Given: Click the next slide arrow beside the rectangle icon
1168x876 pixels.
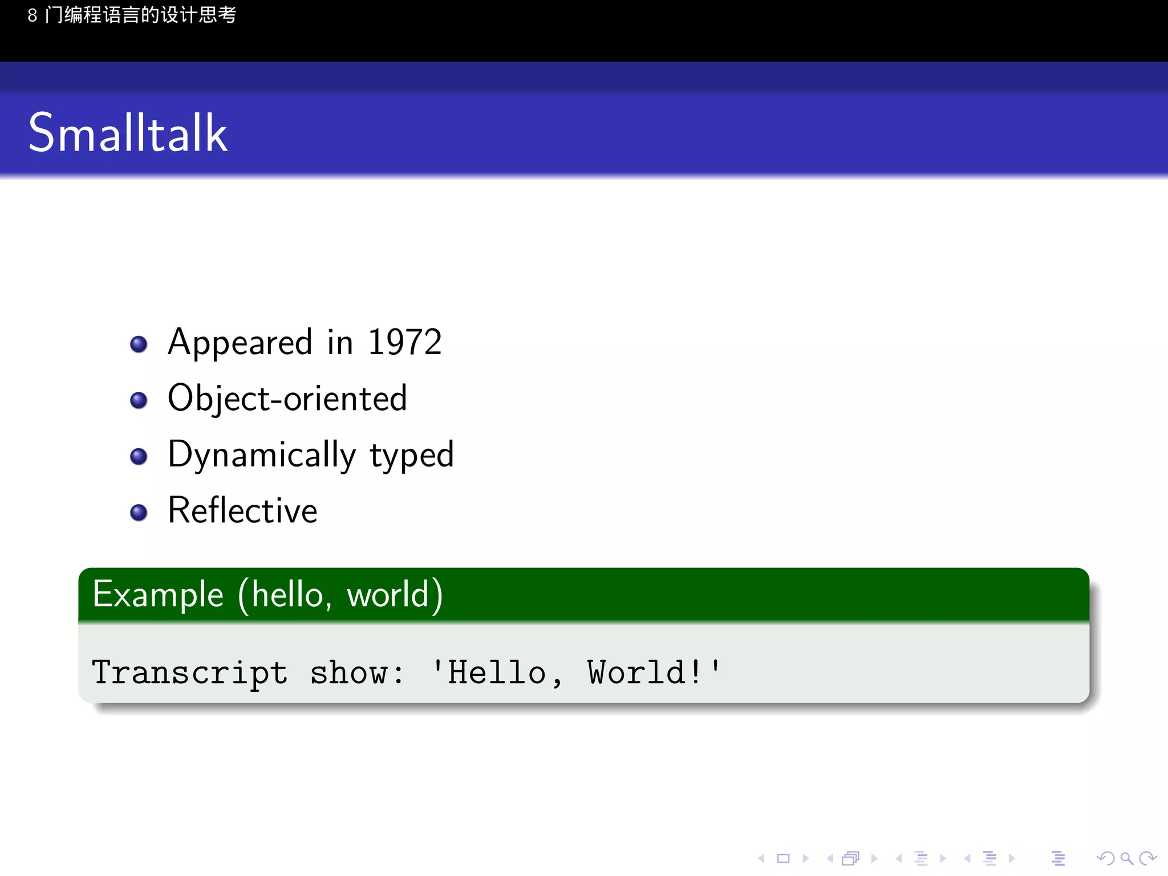Looking at the screenshot, I should pyautogui.click(x=806, y=858).
